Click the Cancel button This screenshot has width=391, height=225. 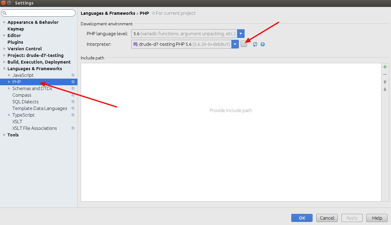(327, 218)
